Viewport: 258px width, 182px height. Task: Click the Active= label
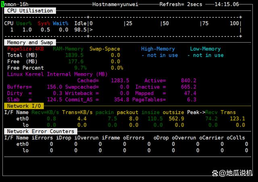pos(155,80)
